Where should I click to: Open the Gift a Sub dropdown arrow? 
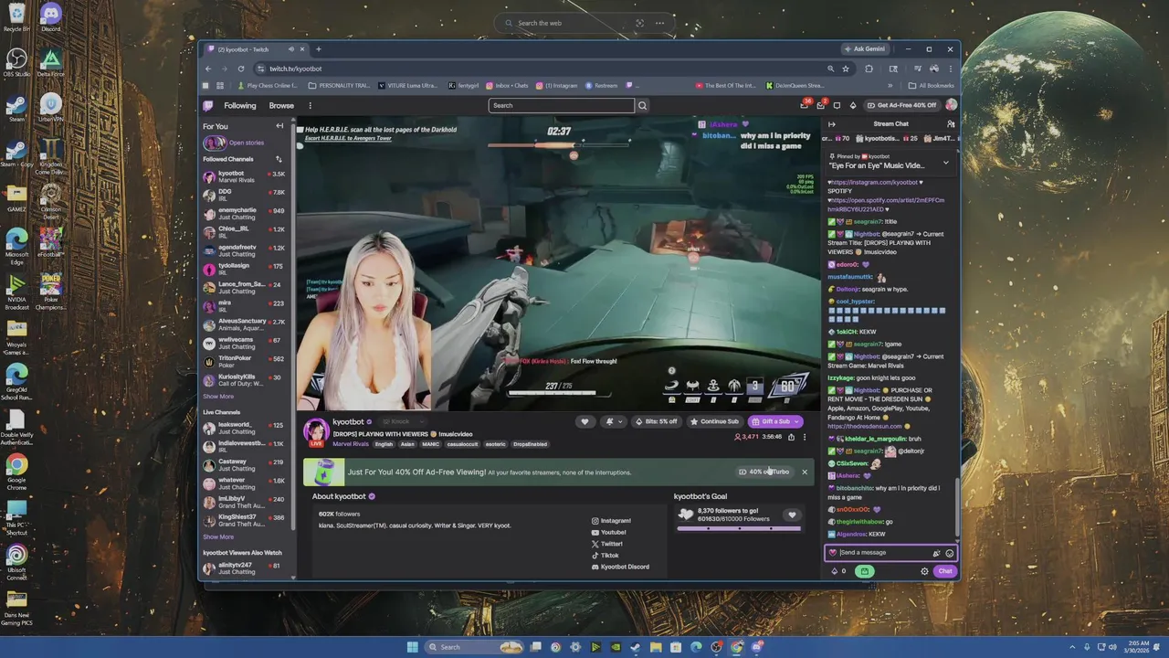pos(796,421)
